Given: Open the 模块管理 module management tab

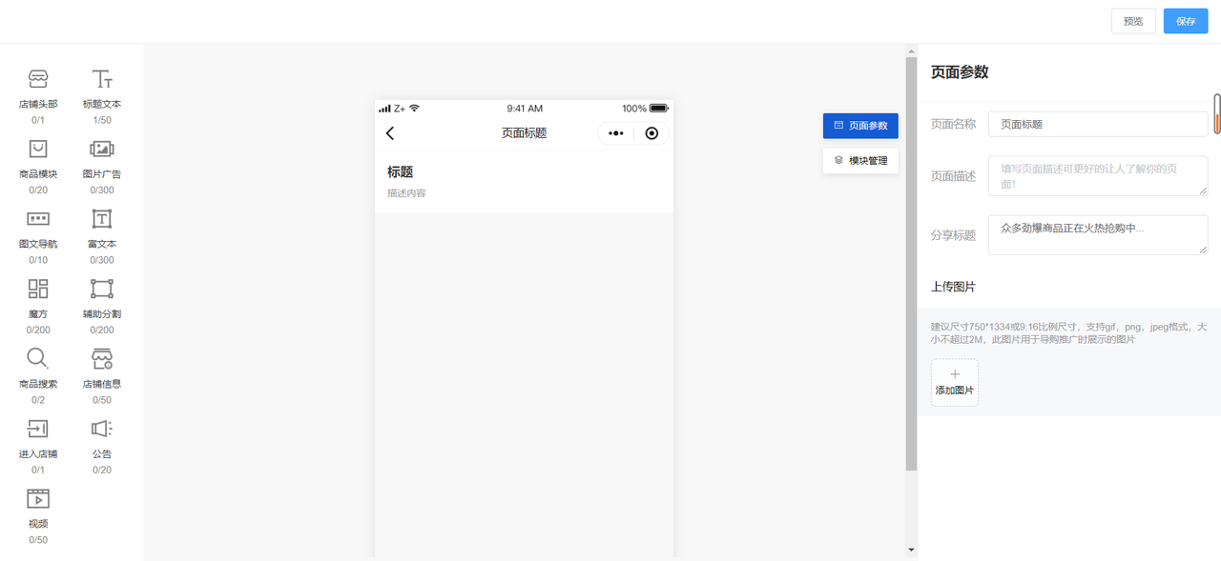Looking at the screenshot, I should 860,161.
